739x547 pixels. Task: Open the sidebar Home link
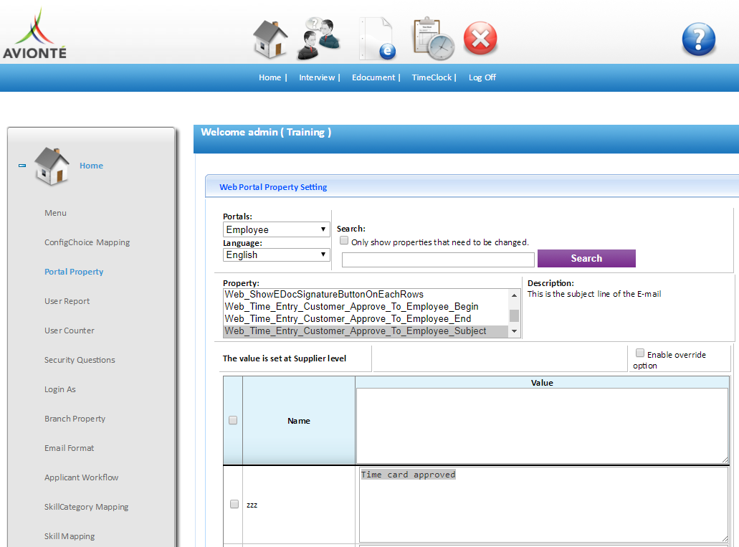click(91, 166)
